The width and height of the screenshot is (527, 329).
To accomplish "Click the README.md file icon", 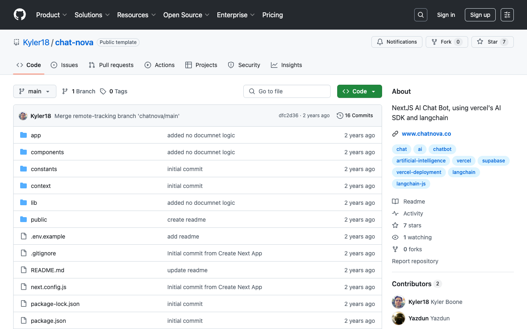I will pos(23,270).
